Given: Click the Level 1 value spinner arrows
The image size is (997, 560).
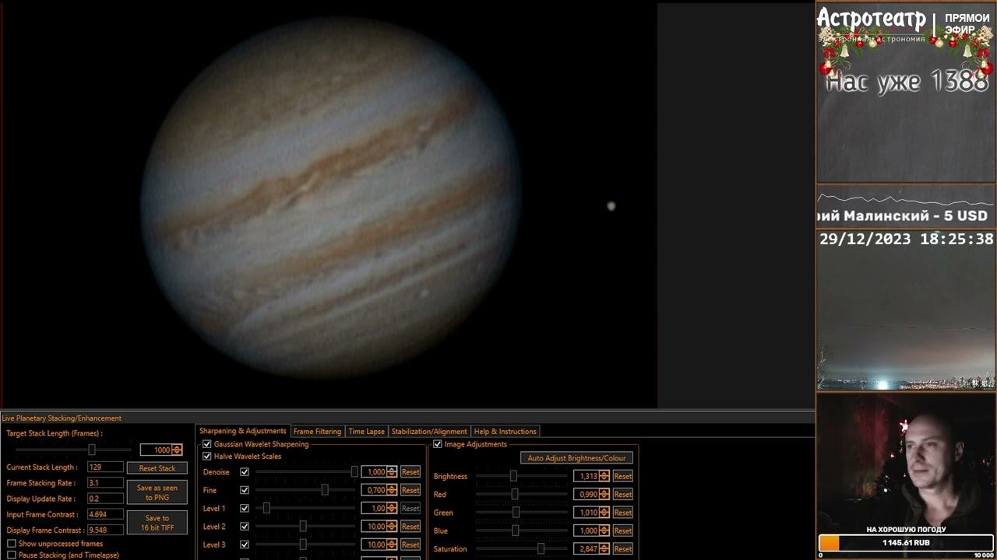Looking at the screenshot, I should pos(392,509).
